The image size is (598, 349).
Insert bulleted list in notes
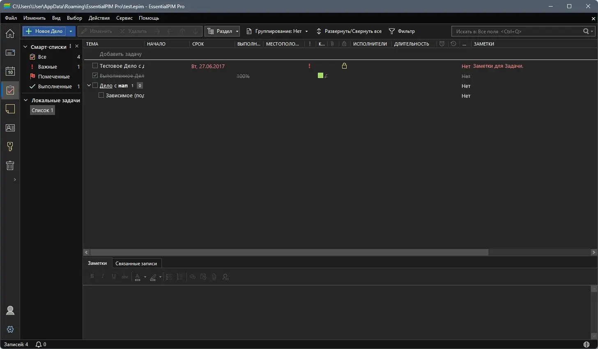point(169,277)
